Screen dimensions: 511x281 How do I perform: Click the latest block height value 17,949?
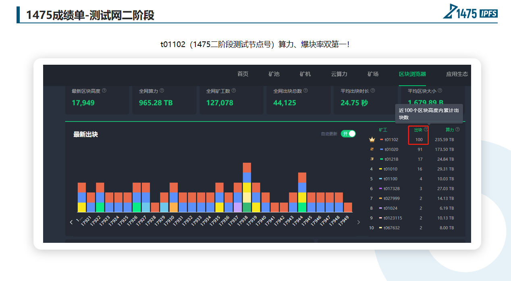83,103
